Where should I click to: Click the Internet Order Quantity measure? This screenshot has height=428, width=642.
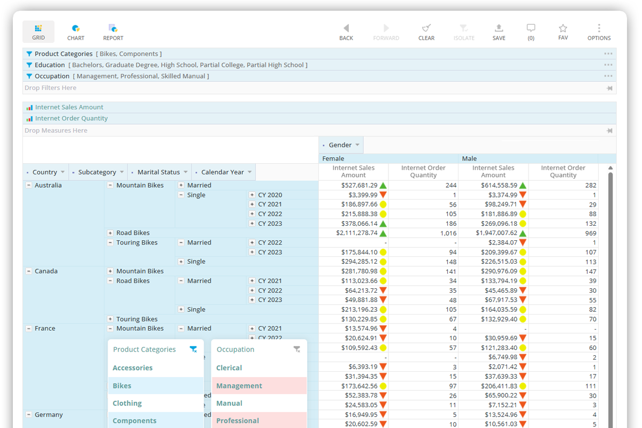[x=71, y=119]
